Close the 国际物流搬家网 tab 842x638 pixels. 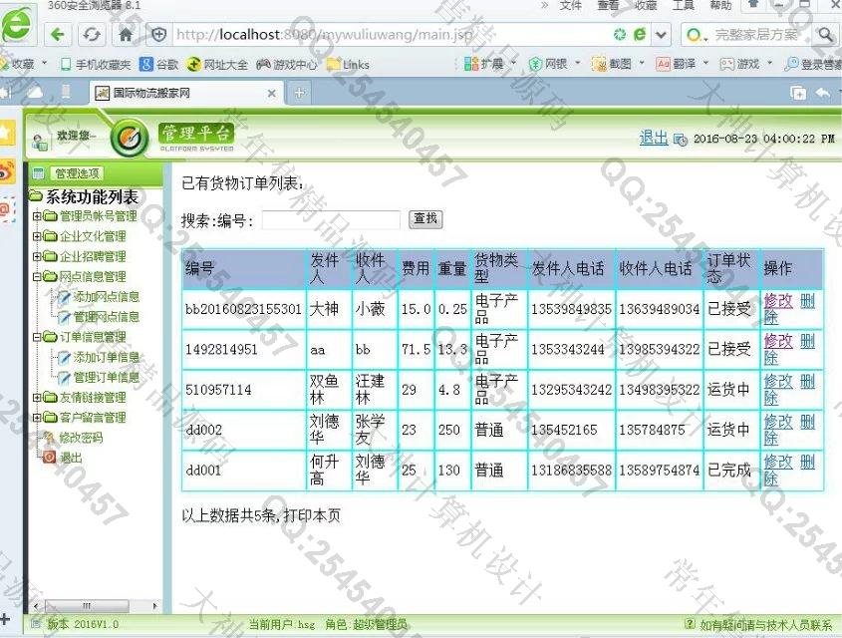pyautogui.click(x=272, y=94)
